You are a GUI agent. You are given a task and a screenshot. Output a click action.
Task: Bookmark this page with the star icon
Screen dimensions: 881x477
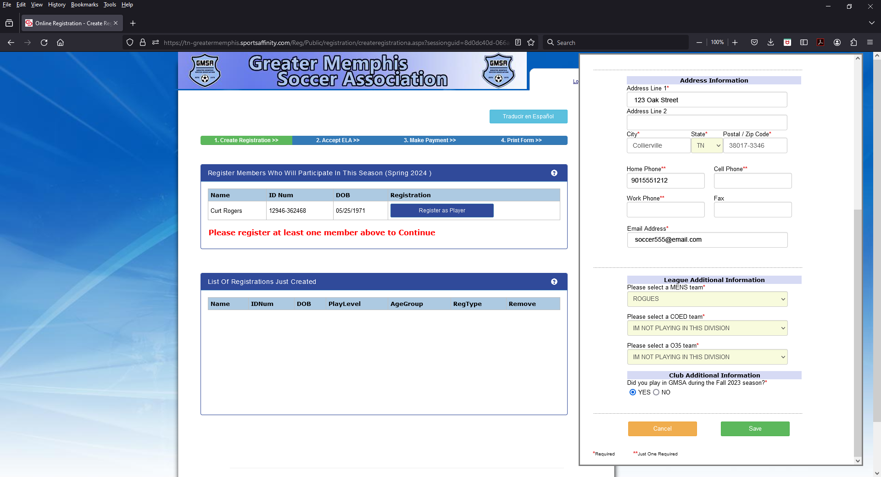click(x=531, y=42)
